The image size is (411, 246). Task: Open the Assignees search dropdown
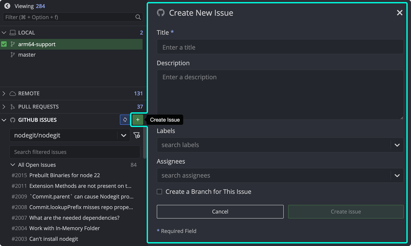(397, 175)
